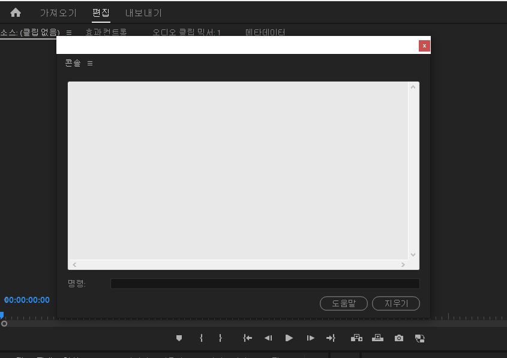Add a marker in source monitor

[179, 338]
